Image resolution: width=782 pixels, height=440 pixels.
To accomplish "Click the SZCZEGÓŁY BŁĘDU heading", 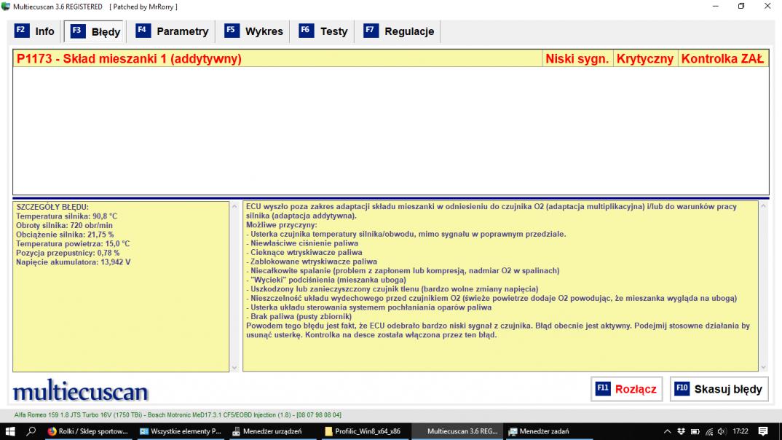I will click(x=52, y=207).
